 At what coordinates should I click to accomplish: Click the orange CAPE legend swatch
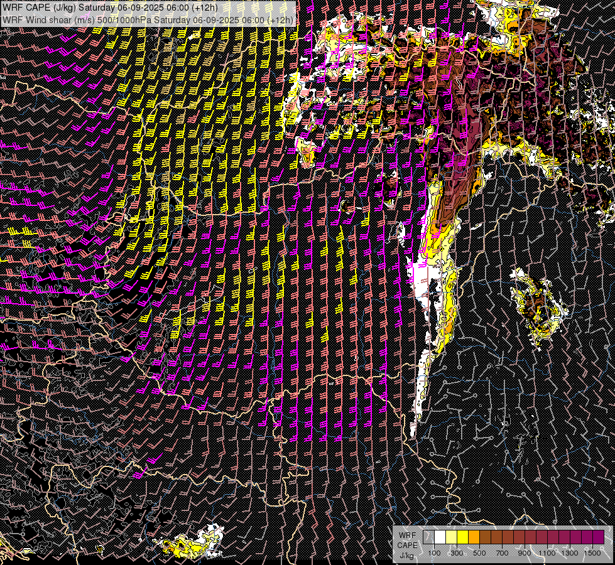(474, 537)
